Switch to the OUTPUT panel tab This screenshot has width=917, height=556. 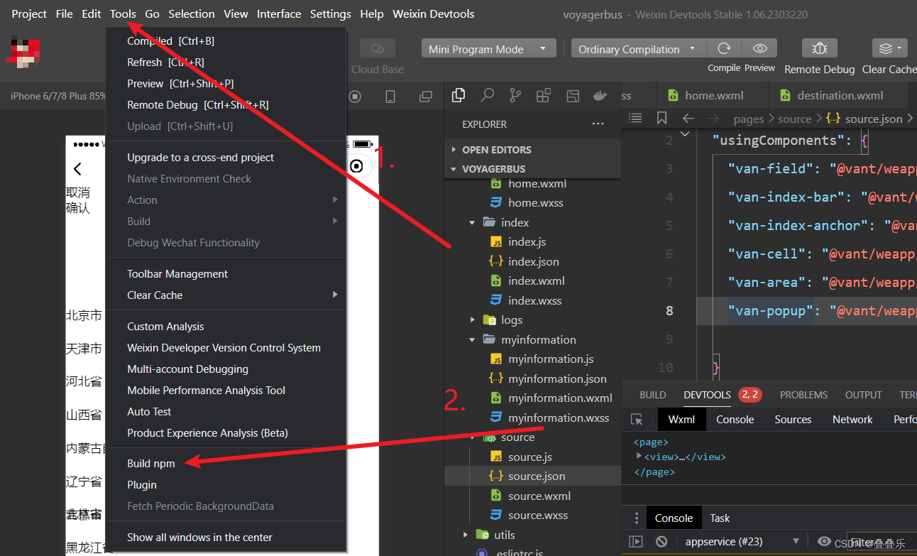863,395
